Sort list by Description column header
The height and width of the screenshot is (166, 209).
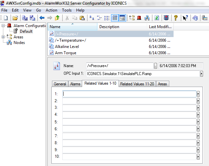tap(122, 27)
